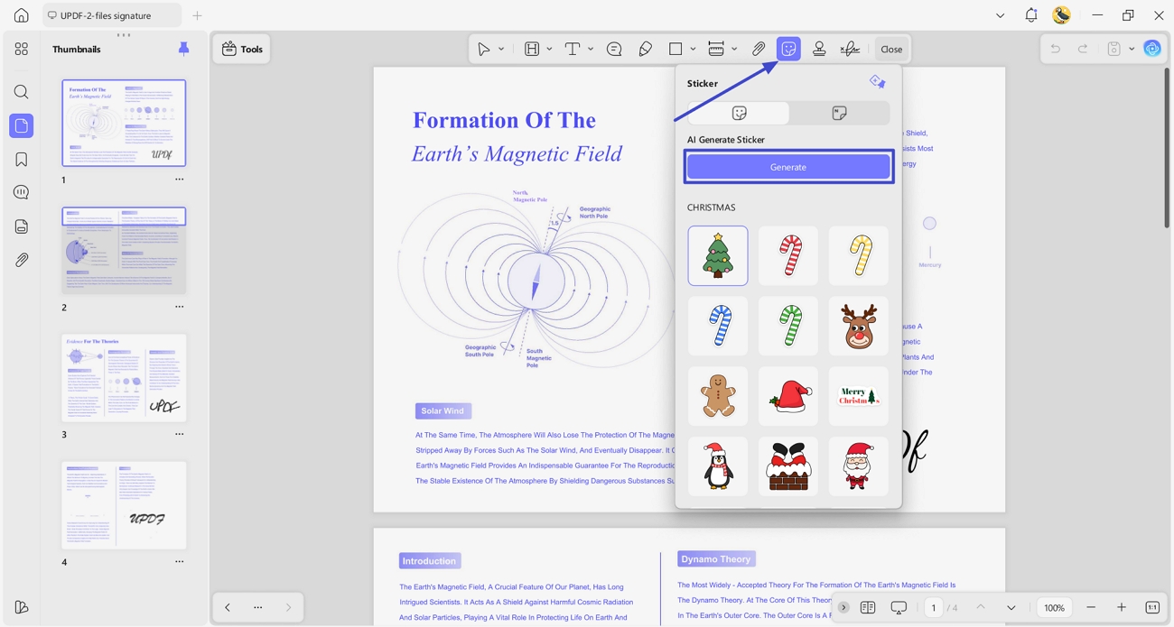Select the comment note tool
Image resolution: width=1174 pixels, height=627 pixels.
[614, 49]
